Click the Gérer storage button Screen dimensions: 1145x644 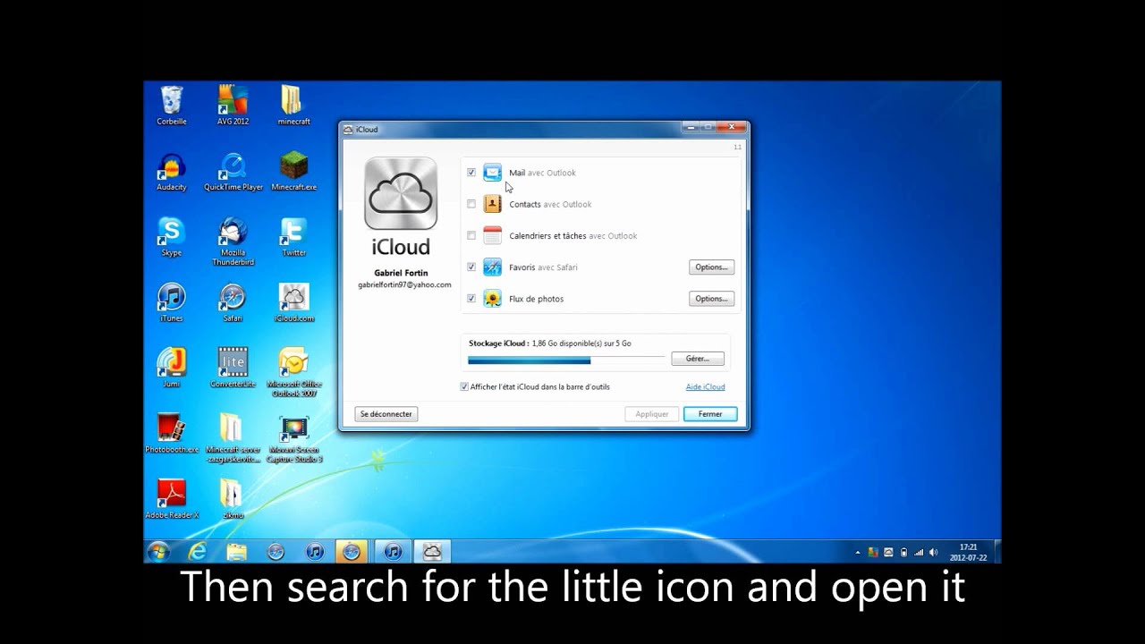point(698,358)
